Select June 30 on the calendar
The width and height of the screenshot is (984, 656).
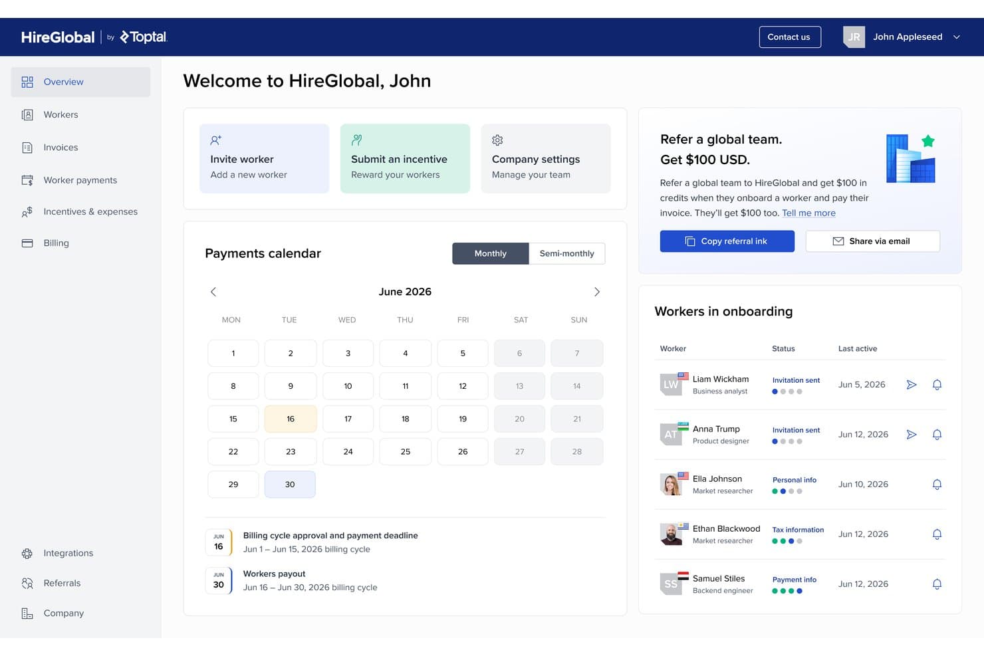290,485
